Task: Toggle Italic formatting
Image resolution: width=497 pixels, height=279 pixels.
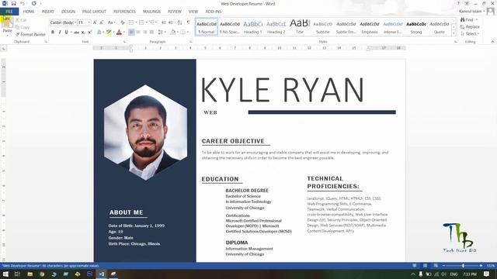Action: (x=60, y=33)
